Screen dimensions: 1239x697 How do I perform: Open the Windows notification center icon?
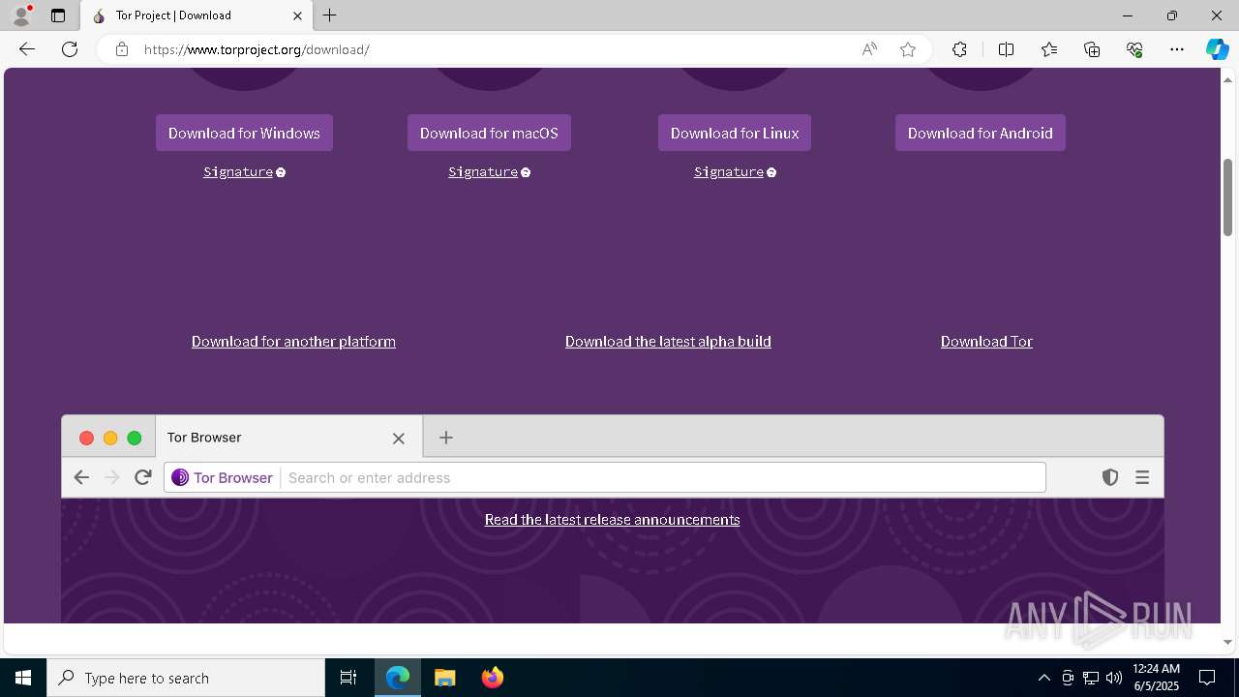[1207, 678]
